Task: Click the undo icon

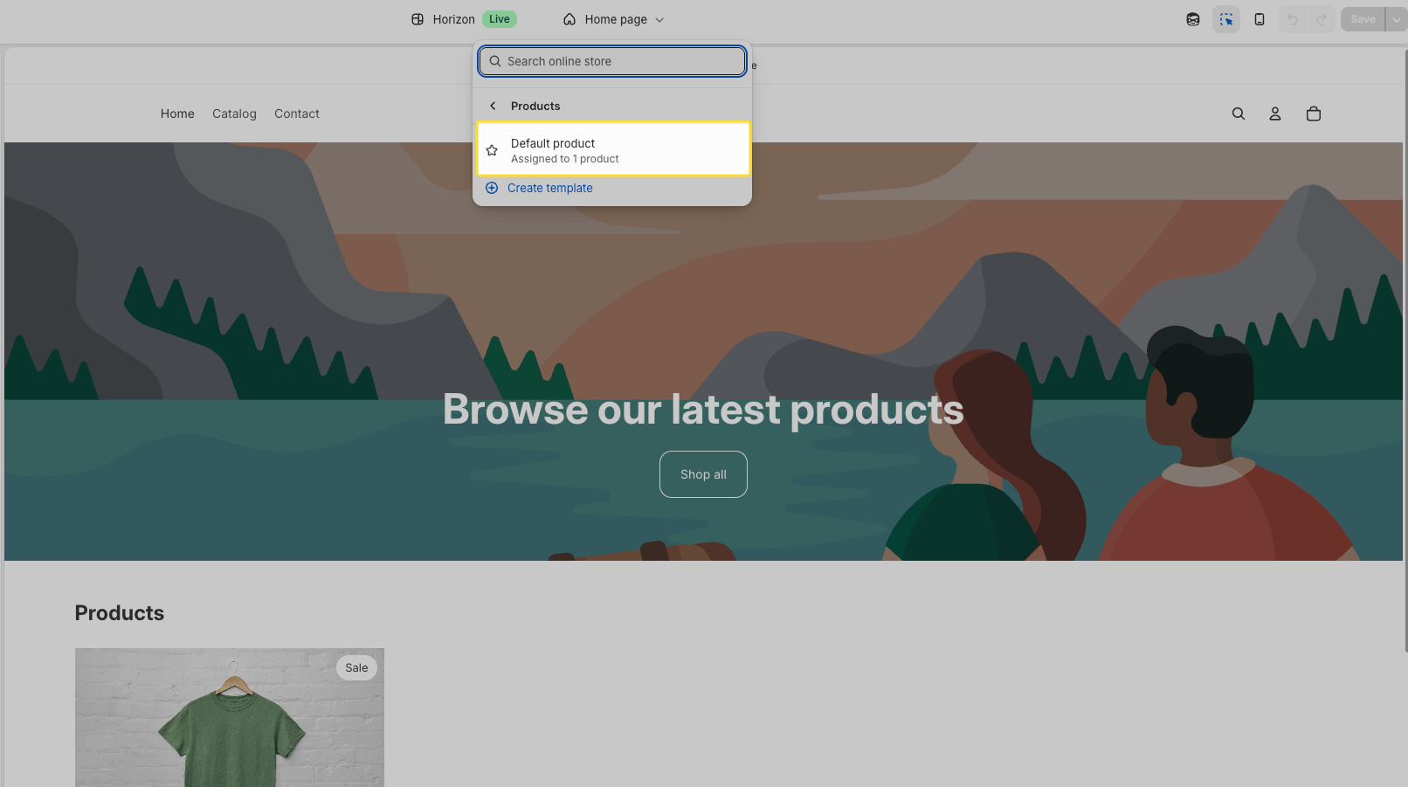Action: (x=1293, y=18)
